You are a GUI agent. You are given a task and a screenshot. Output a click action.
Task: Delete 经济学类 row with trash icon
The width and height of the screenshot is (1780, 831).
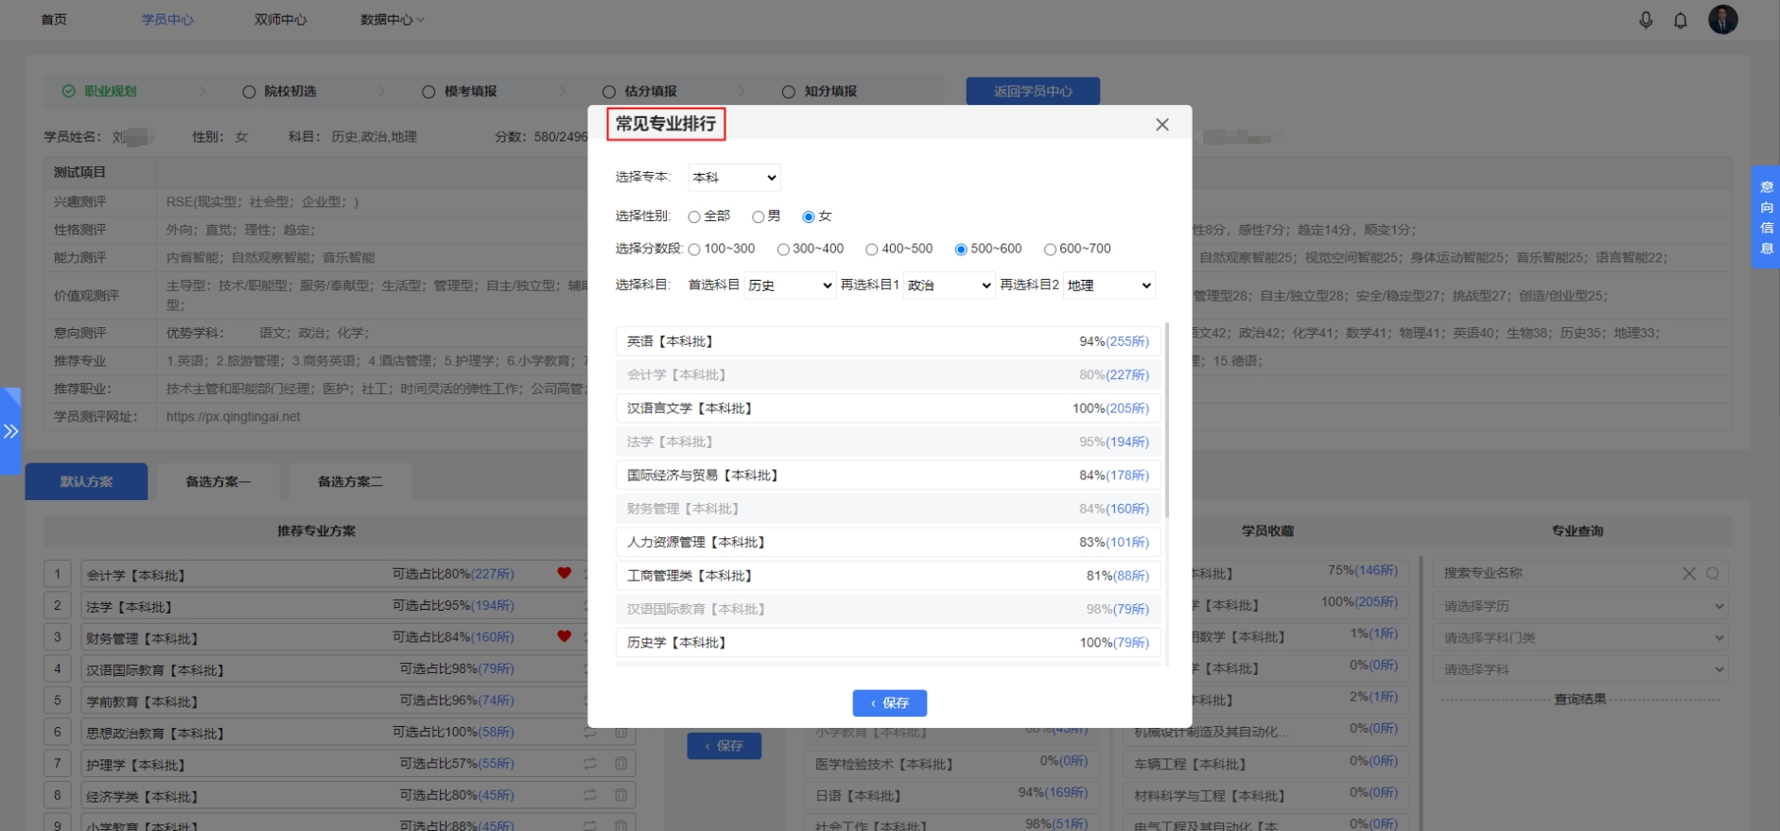click(621, 795)
